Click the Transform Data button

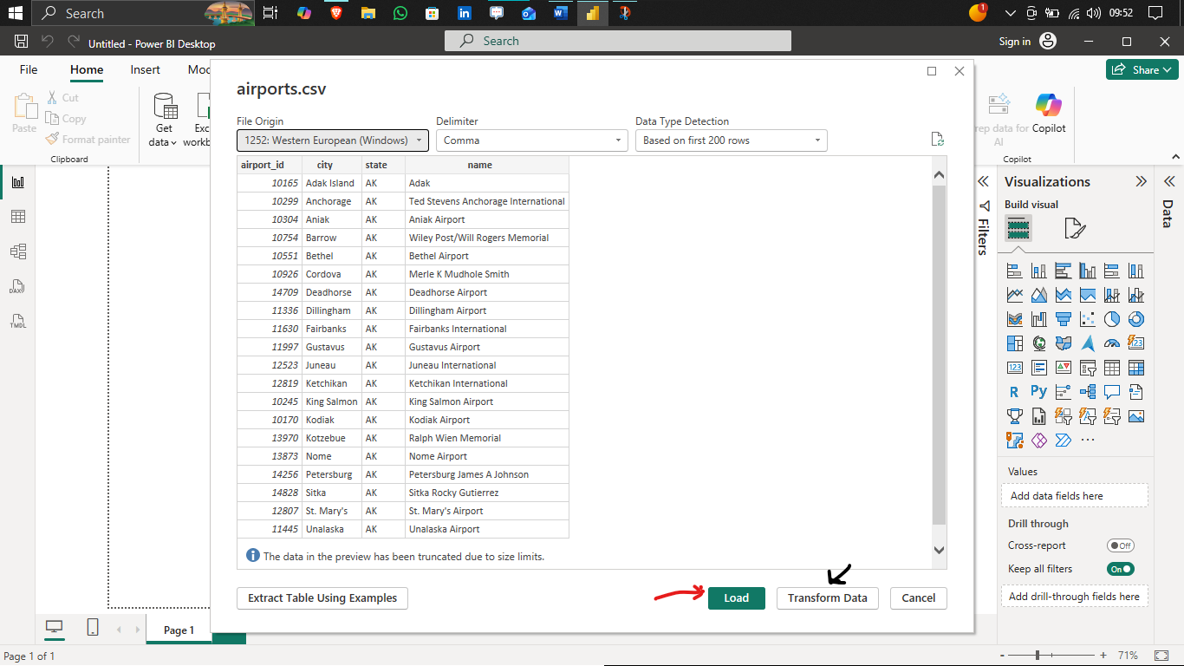tap(827, 597)
